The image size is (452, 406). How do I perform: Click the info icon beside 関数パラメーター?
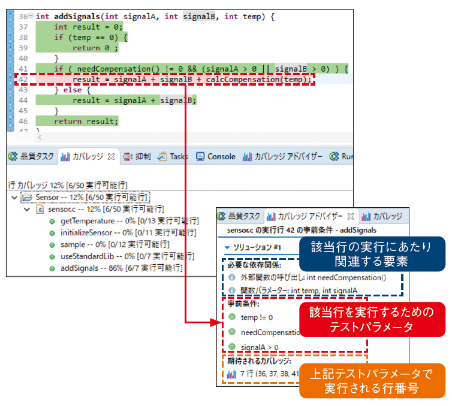click(232, 290)
